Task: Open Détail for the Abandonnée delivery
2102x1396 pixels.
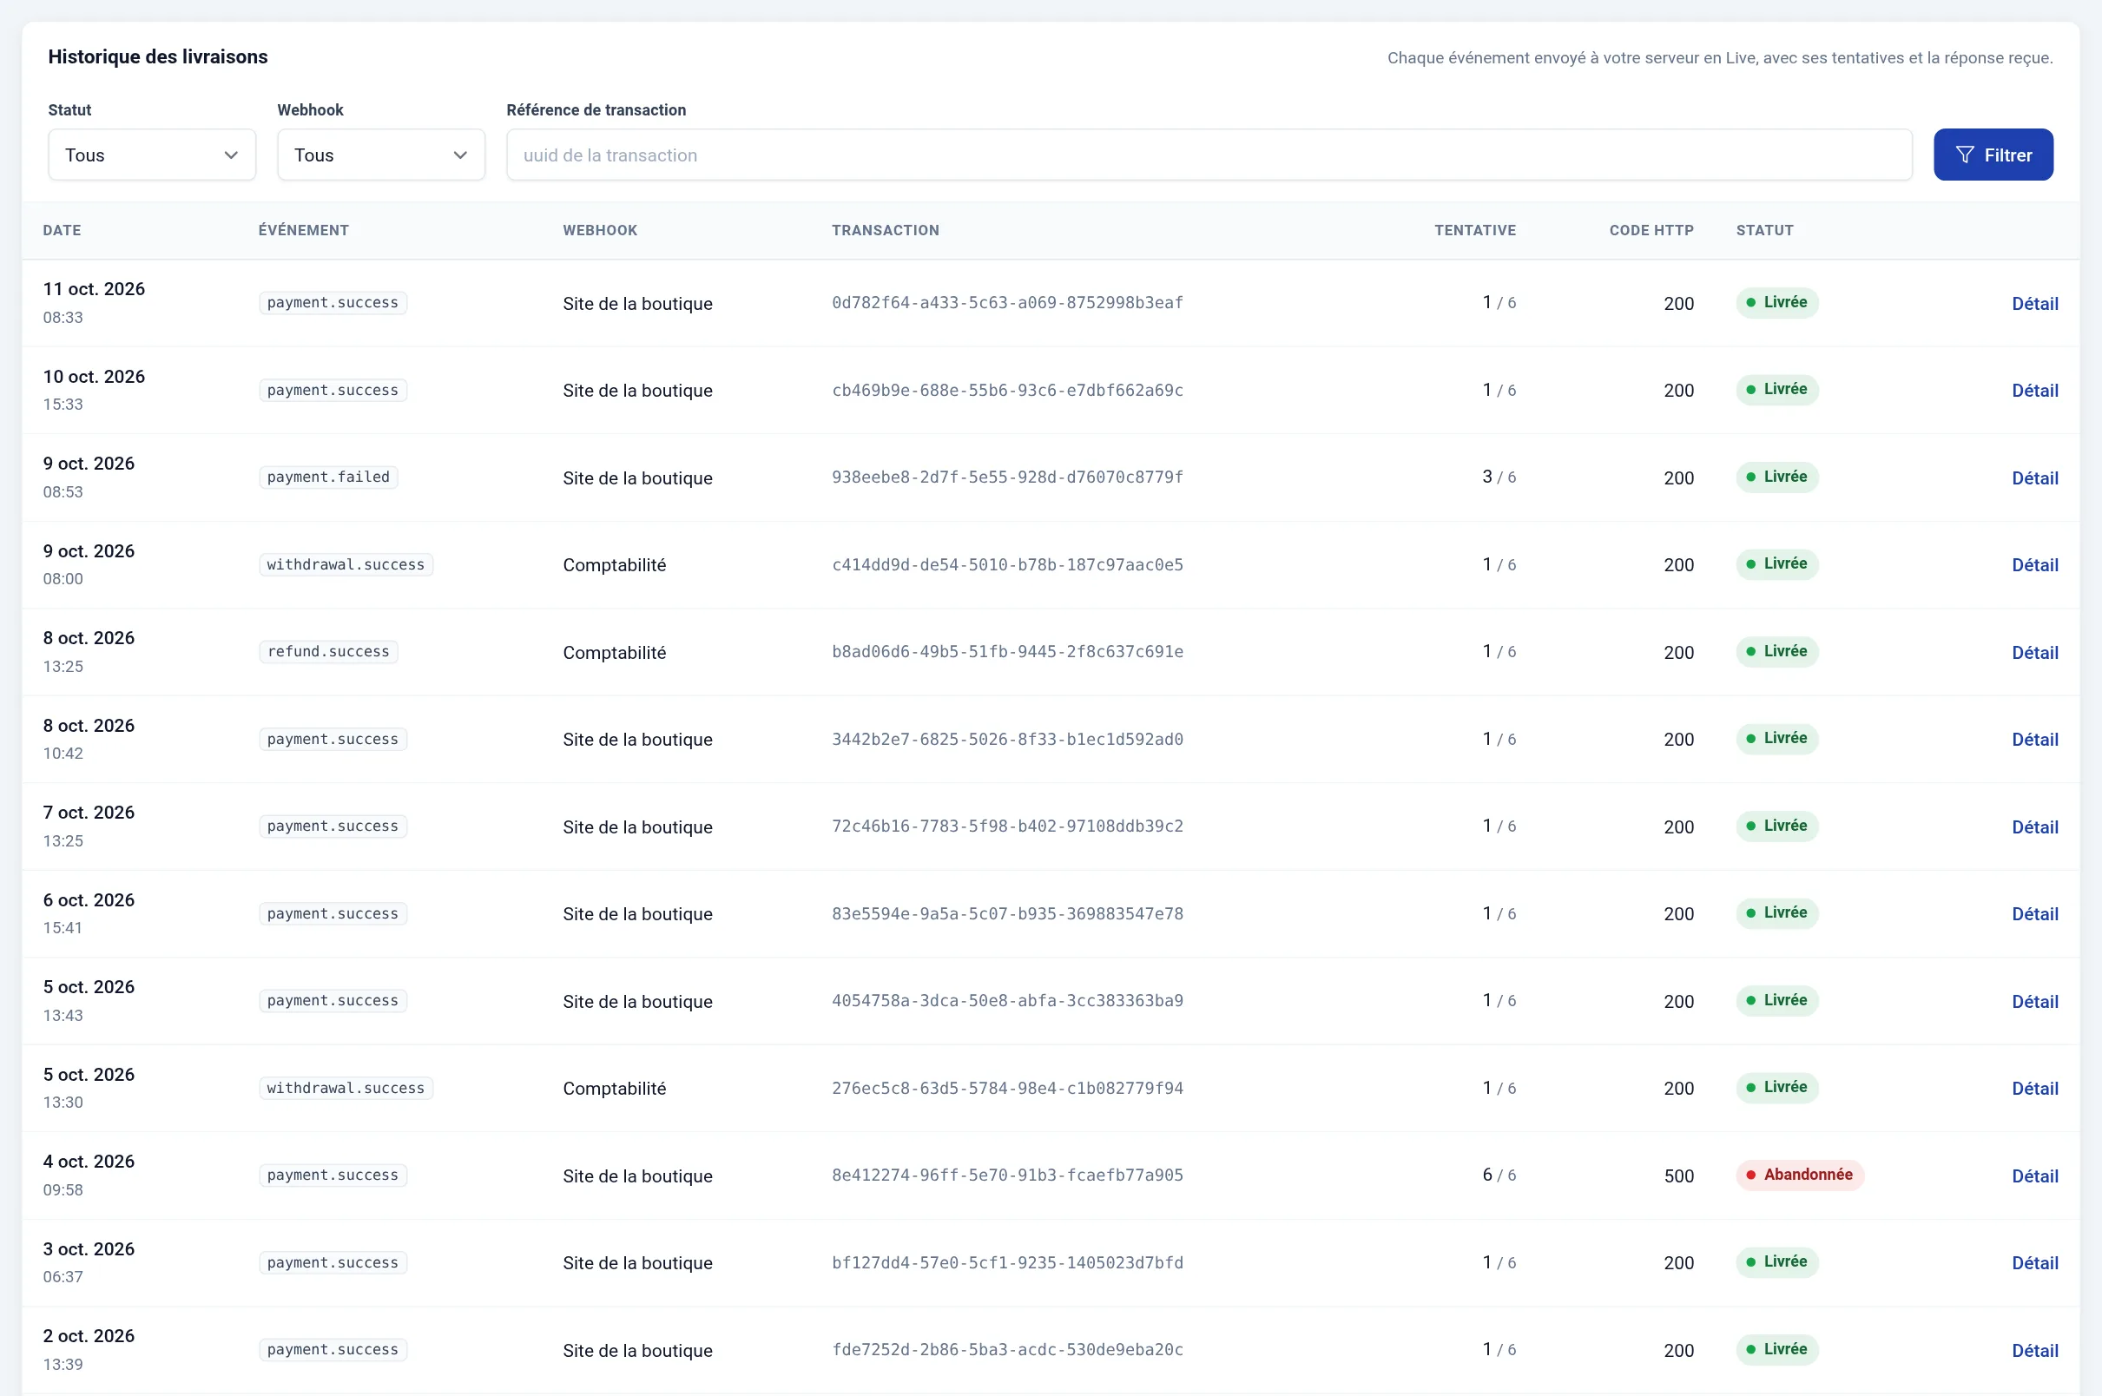Action: point(2034,1176)
